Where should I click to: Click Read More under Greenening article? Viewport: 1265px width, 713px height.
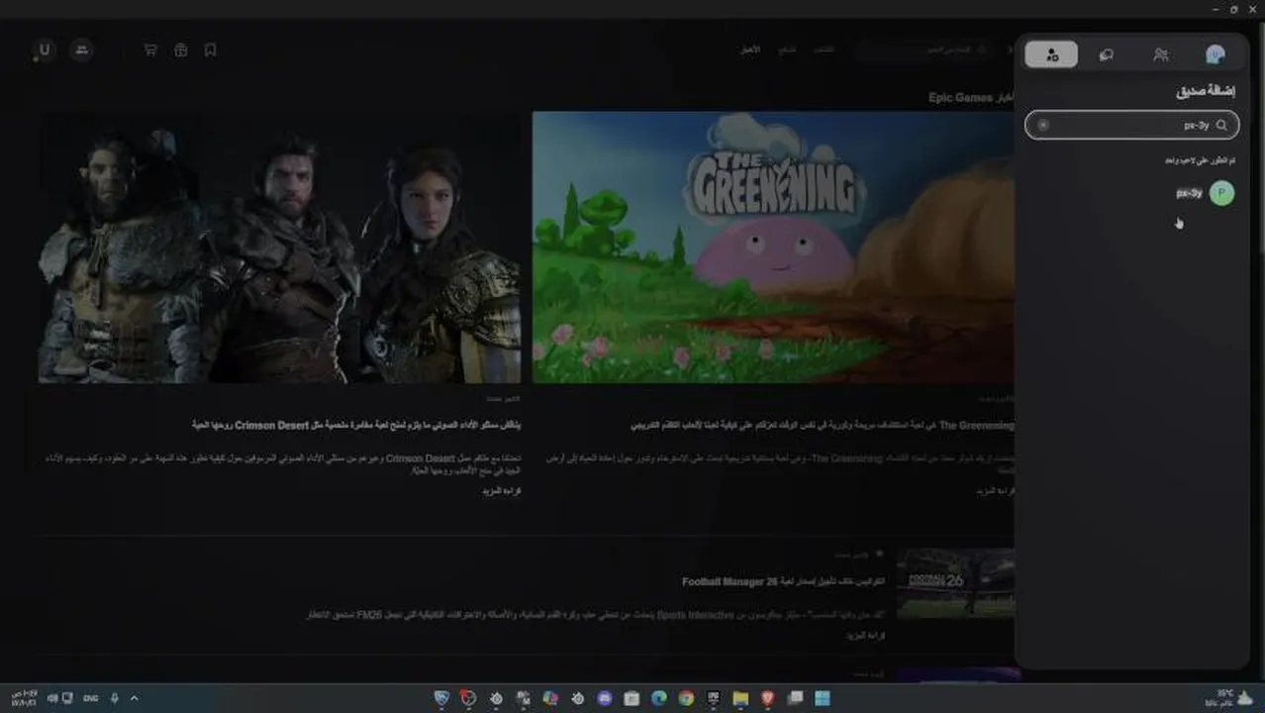tap(995, 490)
